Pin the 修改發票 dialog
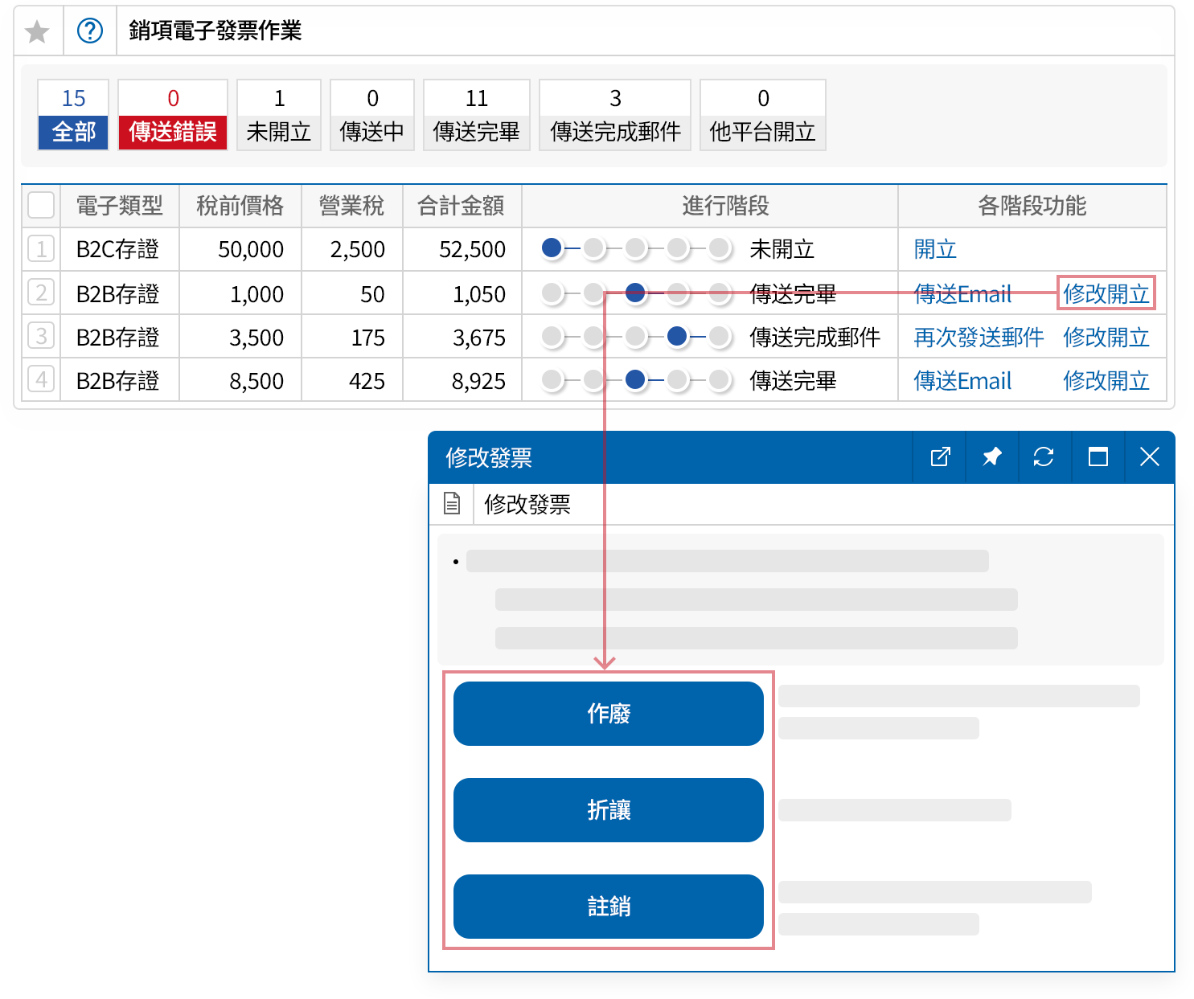Screen dimensions: 1194x999 tap(992, 457)
